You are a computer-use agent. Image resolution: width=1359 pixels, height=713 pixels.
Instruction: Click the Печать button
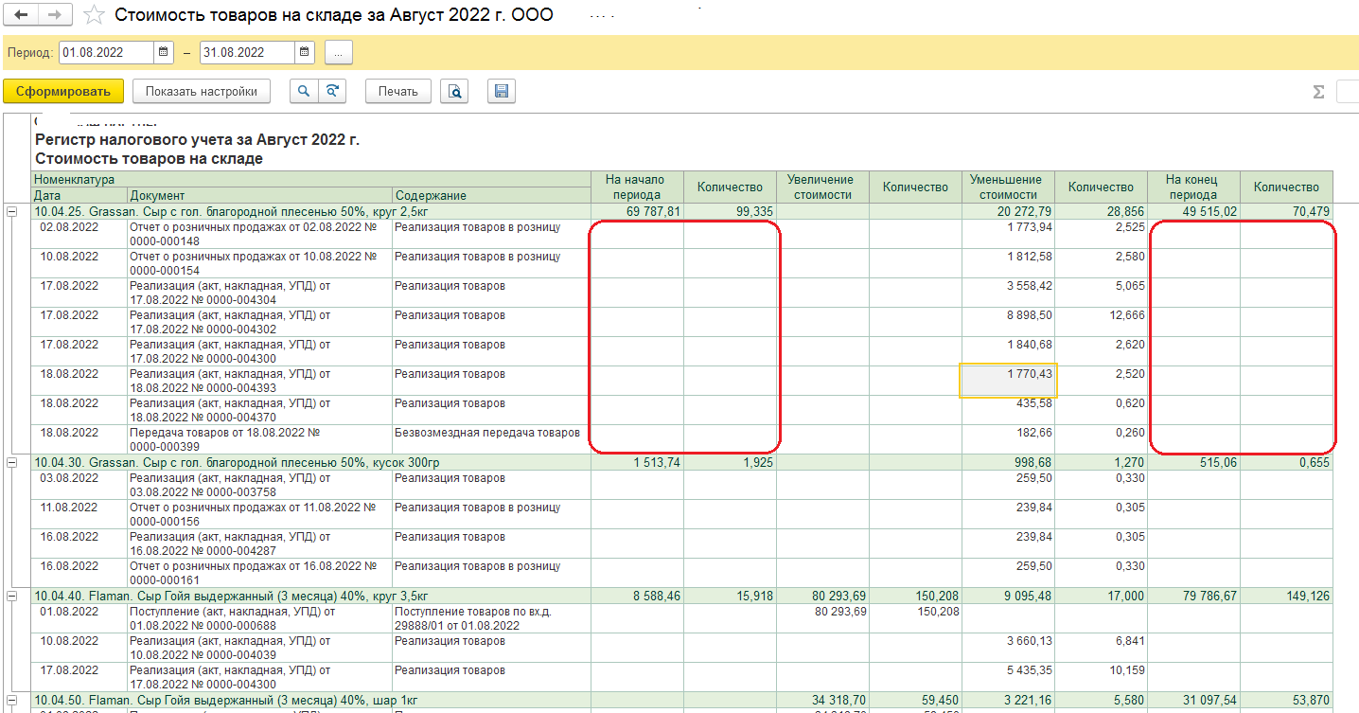(397, 92)
